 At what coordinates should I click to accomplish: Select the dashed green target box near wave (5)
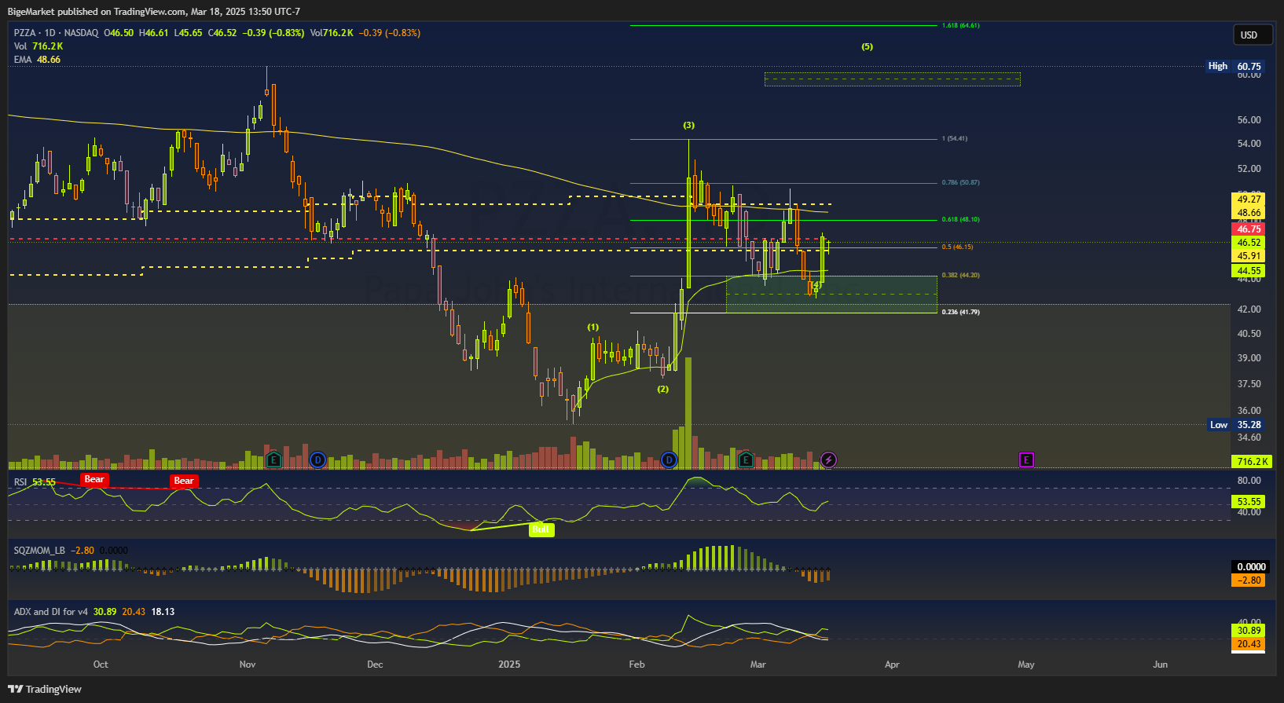pos(892,79)
